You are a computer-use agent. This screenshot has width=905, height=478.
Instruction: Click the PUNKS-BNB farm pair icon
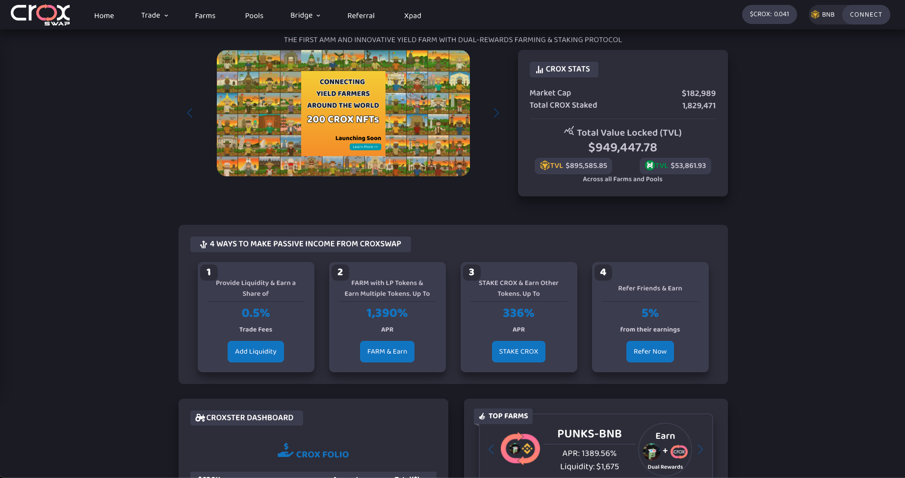tap(520, 449)
